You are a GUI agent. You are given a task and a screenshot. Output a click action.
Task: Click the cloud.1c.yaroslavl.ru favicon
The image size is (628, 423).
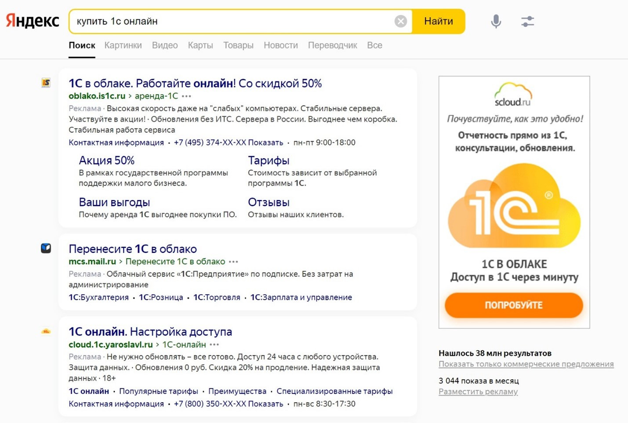point(46,332)
